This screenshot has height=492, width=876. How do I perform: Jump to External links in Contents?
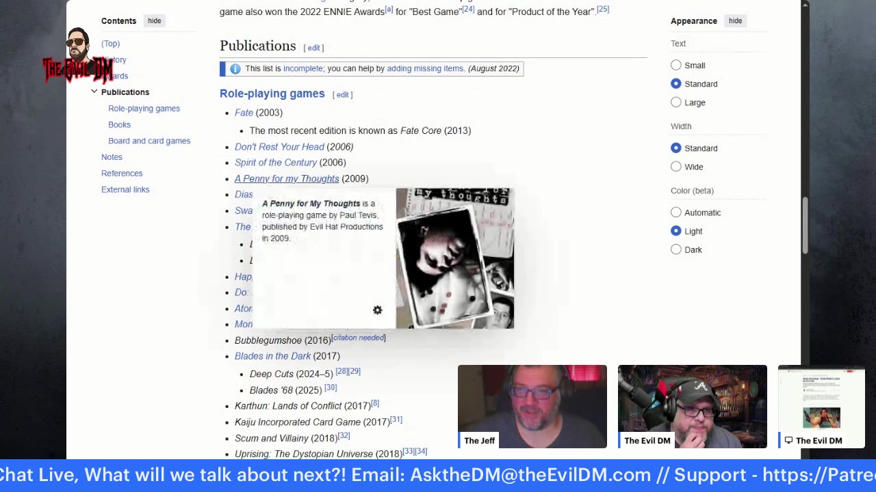[x=125, y=189]
